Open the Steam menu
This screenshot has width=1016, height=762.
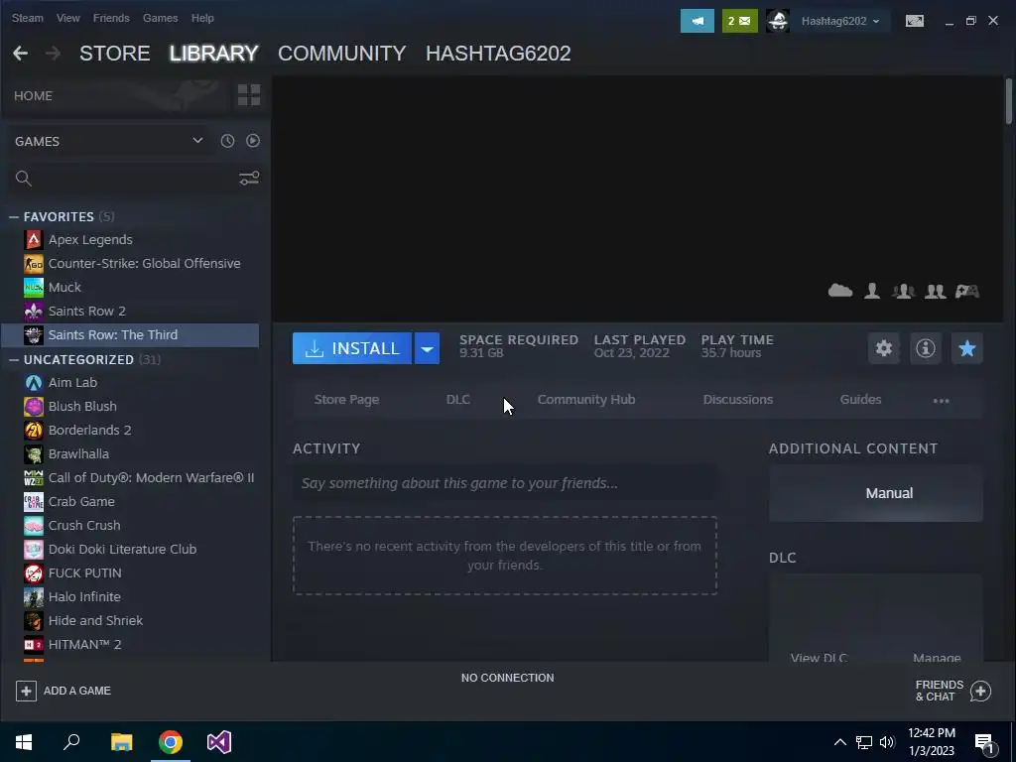(27, 18)
